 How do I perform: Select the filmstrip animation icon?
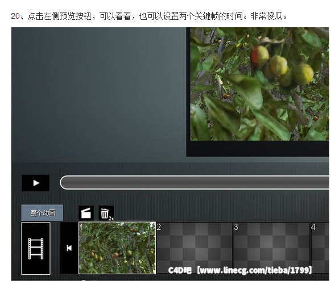point(36,248)
